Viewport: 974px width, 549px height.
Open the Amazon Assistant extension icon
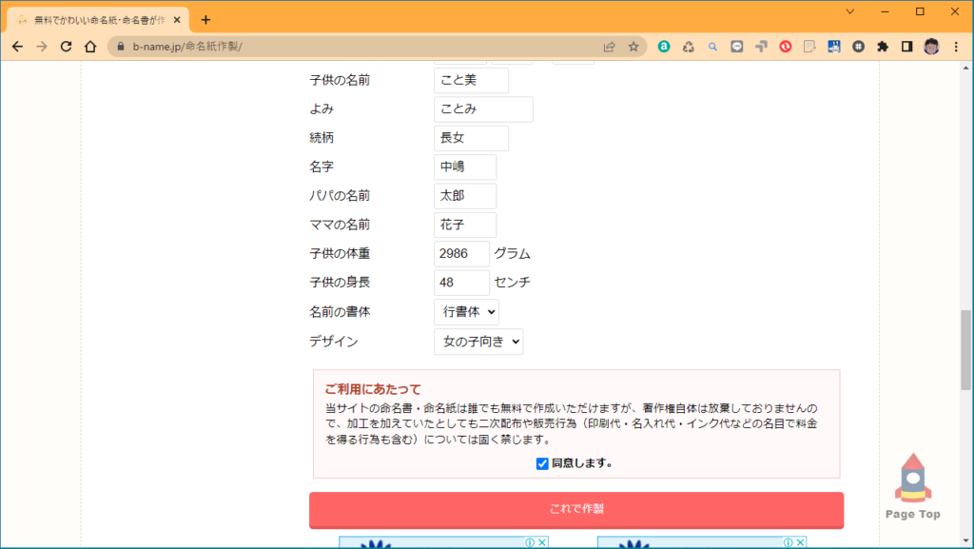[664, 46]
